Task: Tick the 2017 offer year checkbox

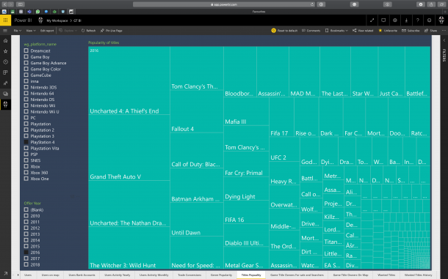Action: (26, 258)
